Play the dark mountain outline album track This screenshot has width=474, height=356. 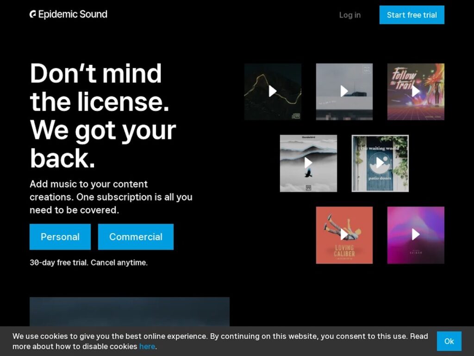point(273,91)
